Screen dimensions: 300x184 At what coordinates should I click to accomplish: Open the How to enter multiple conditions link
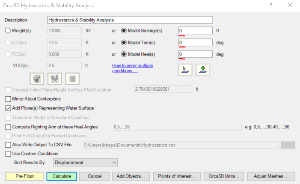[x=133, y=68]
